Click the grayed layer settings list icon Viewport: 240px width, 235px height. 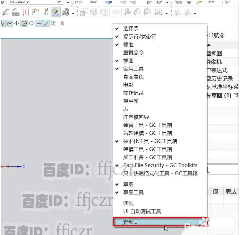(x=104, y=12)
